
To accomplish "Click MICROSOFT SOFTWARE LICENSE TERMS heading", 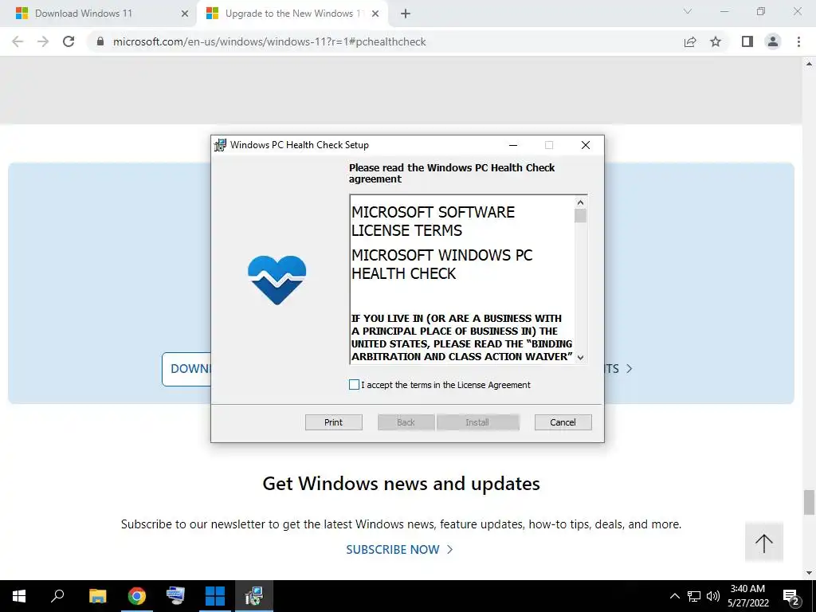I will click(433, 222).
